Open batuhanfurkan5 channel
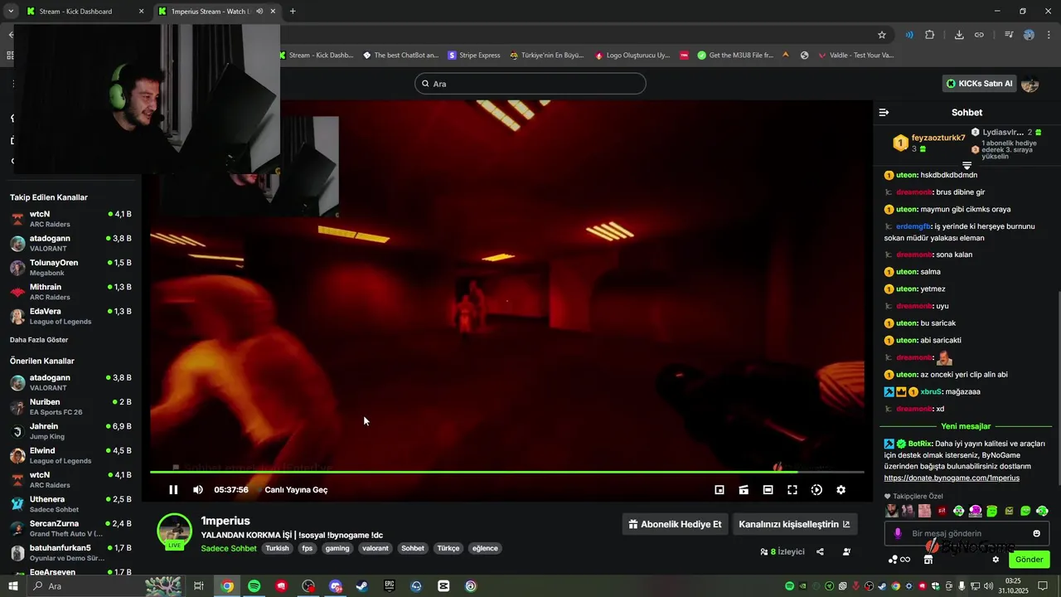Viewport: 1061px width, 597px height. 70,552
